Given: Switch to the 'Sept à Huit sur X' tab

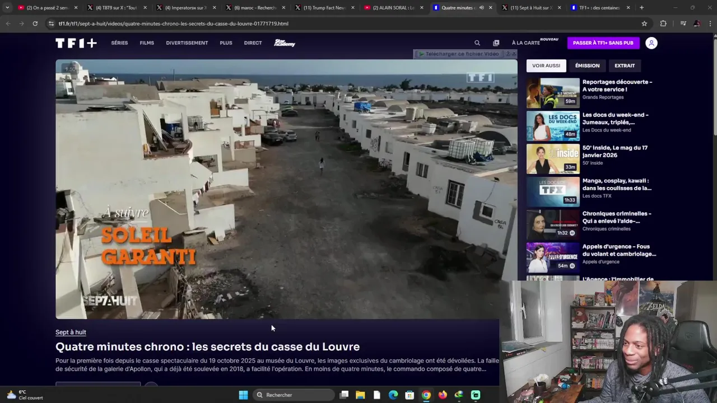Looking at the screenshot, I should click(531, 8).
